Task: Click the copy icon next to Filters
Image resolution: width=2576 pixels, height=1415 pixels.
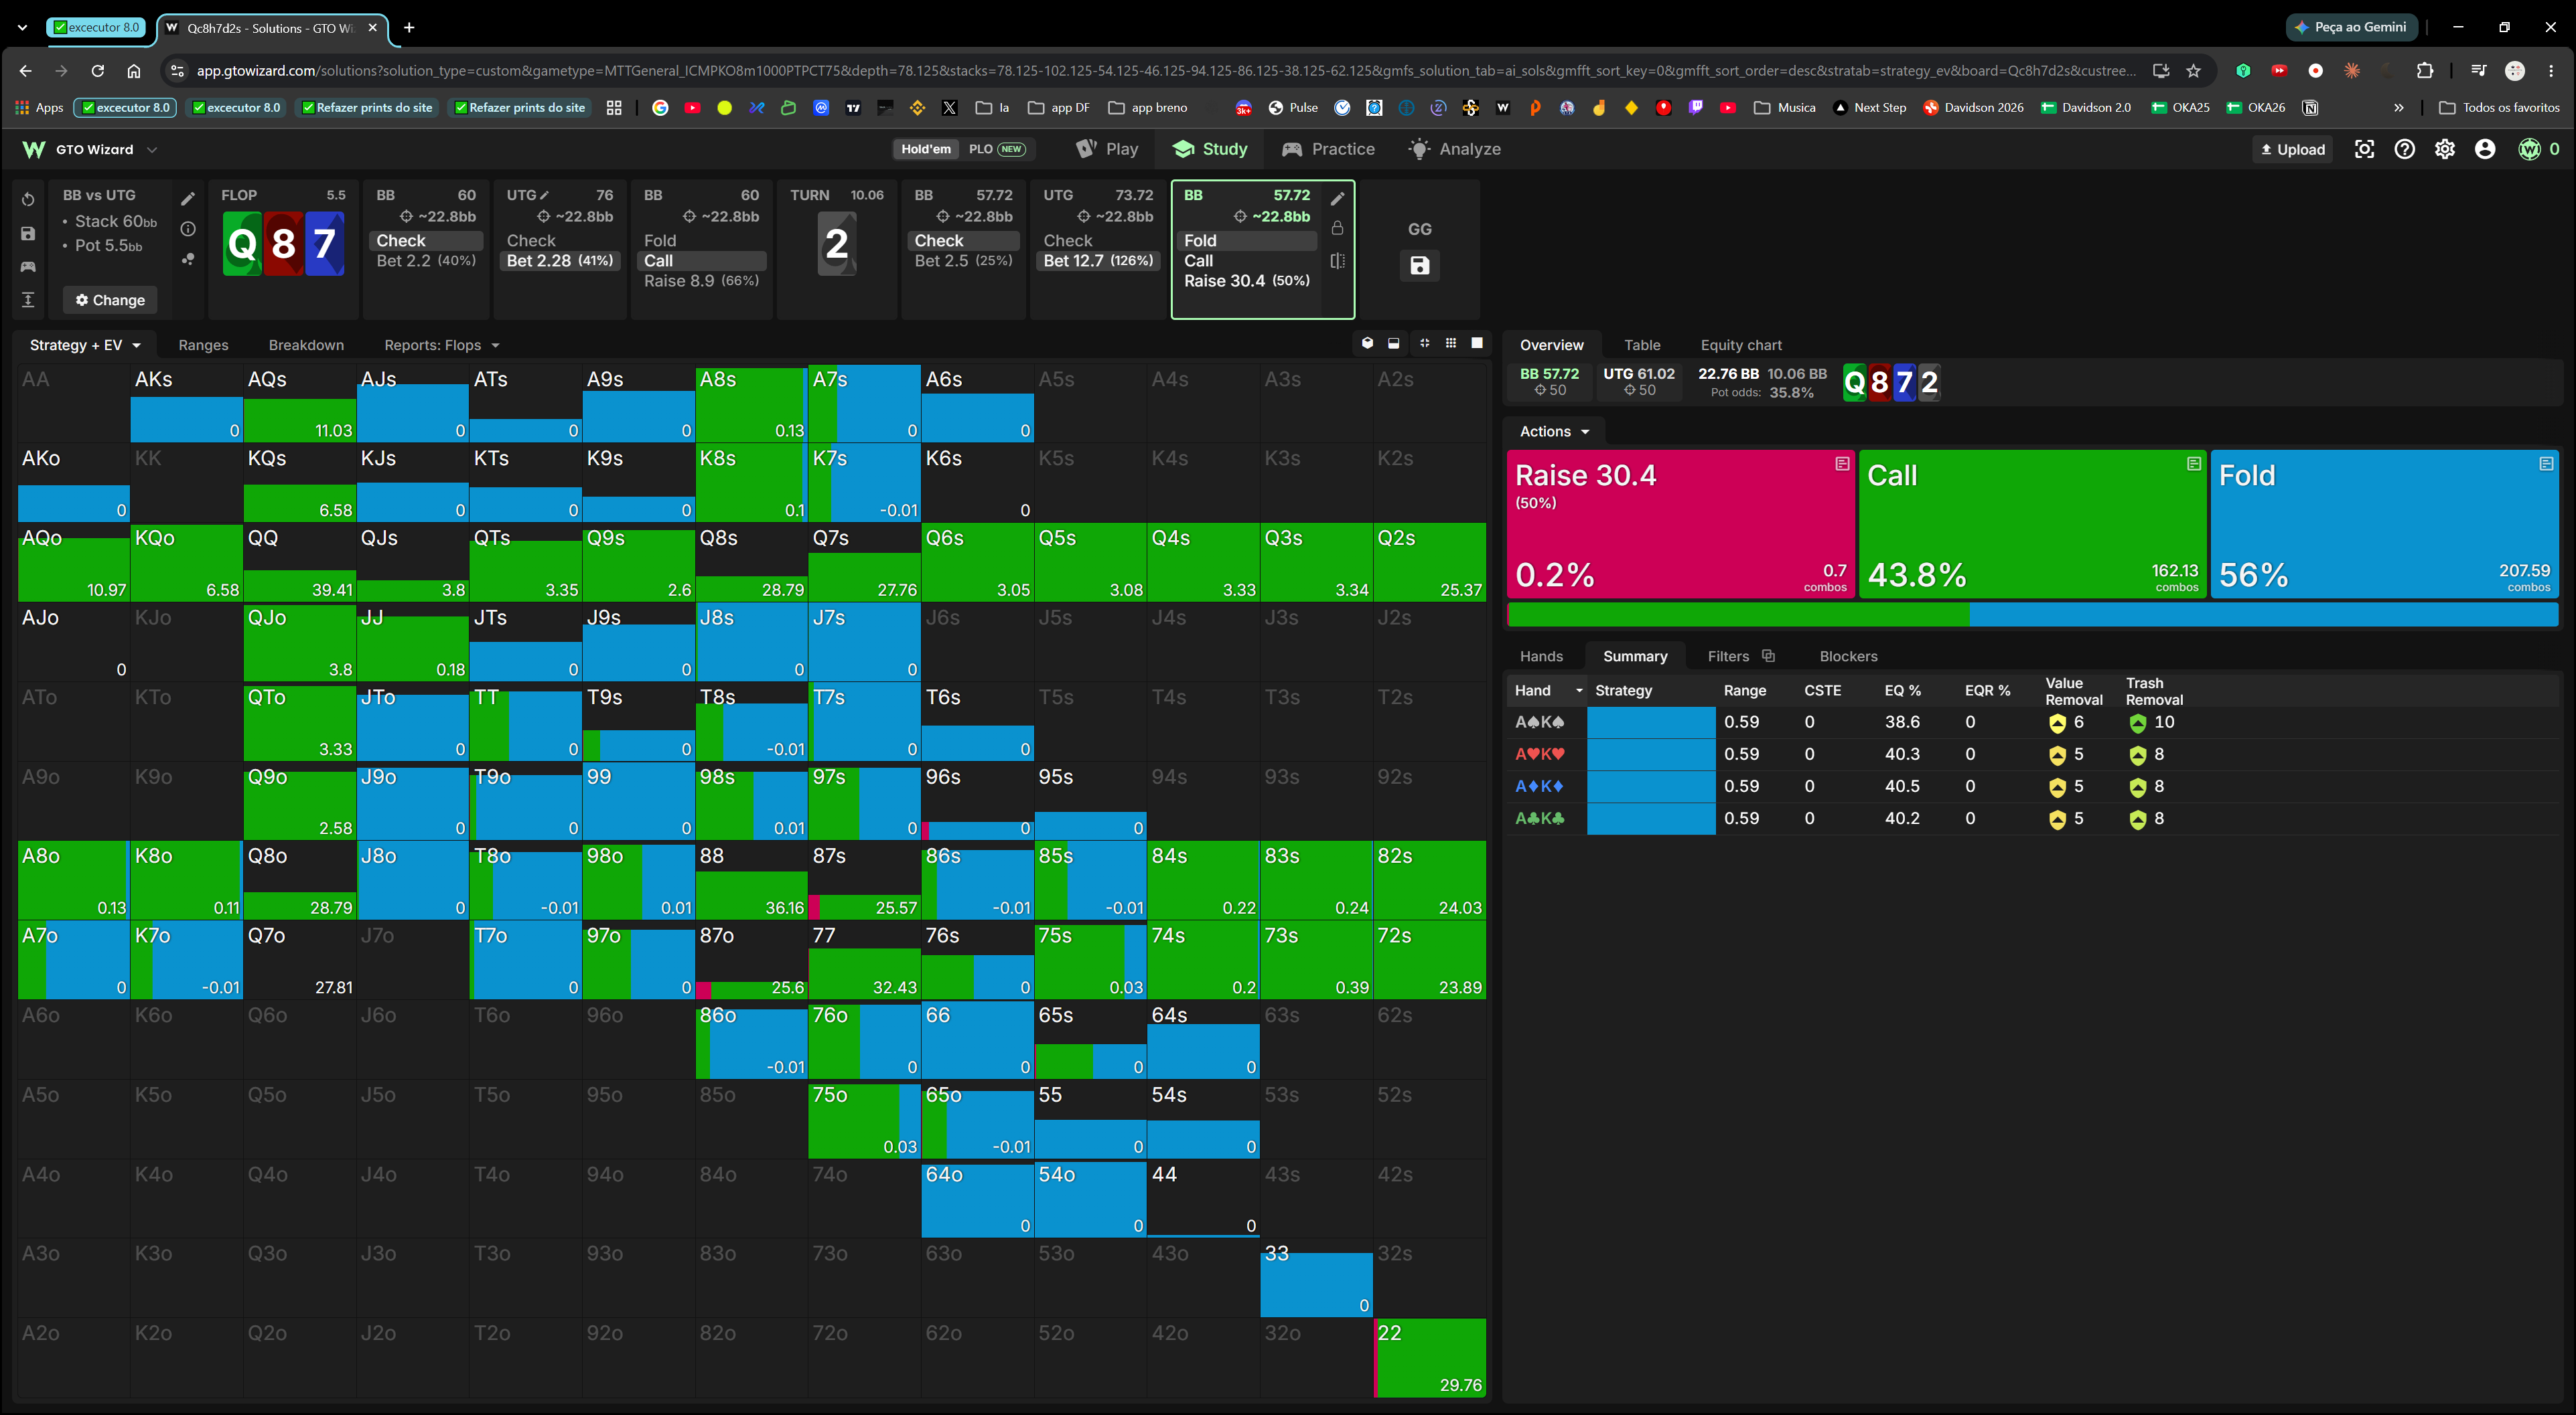Action: 1768,657
